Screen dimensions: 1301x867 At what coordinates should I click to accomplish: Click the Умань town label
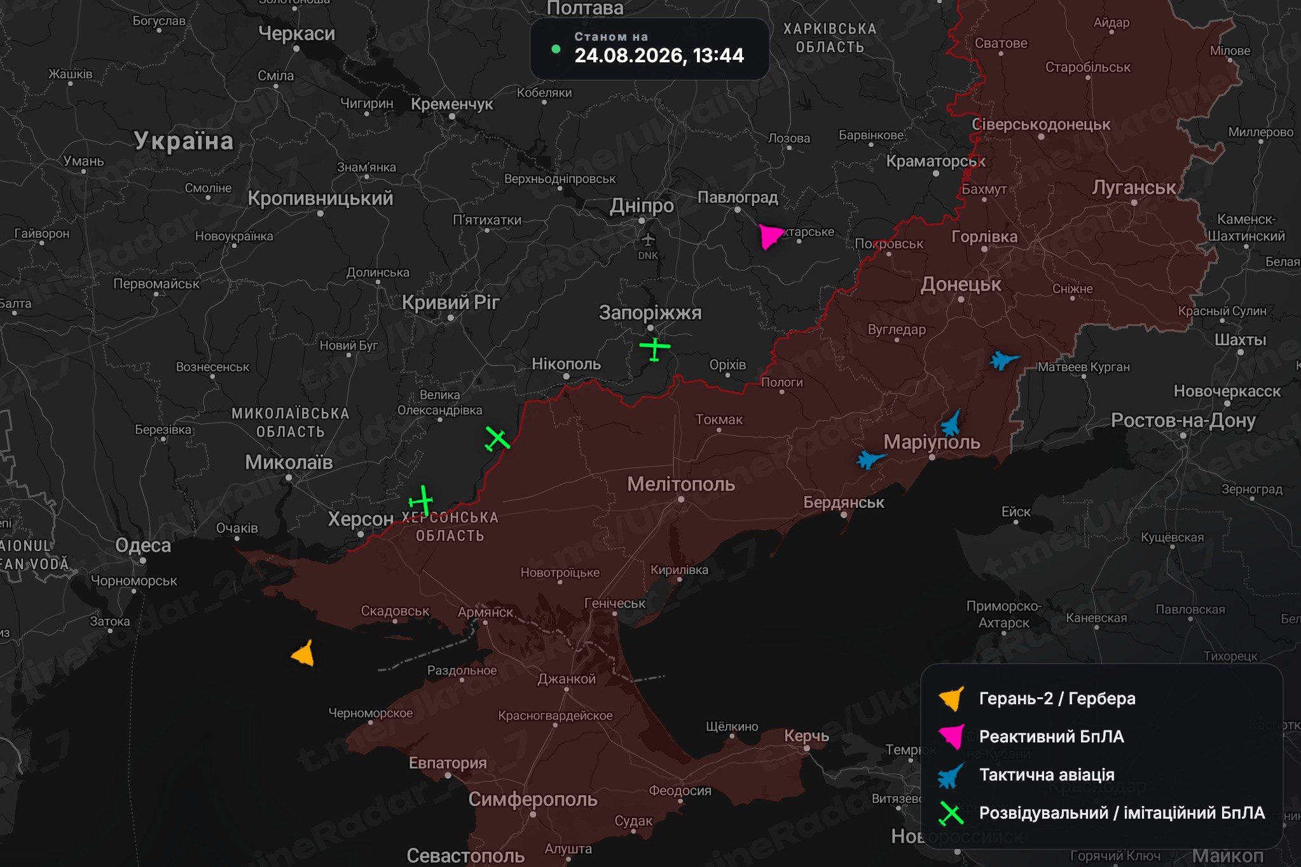(83, 161)
